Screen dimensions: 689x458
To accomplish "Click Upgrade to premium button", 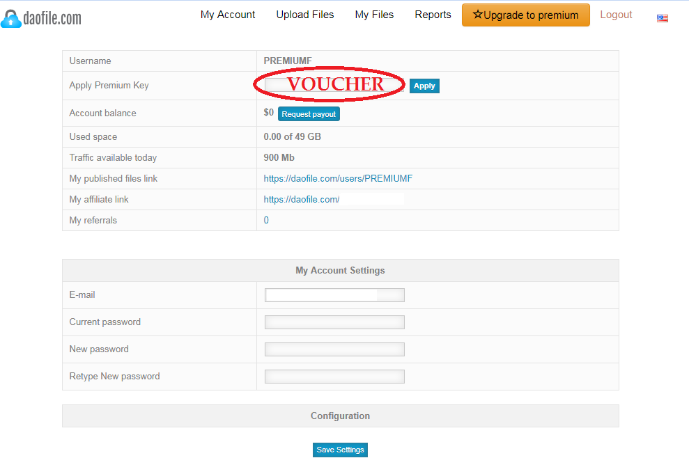I will (x=525, y=15).
